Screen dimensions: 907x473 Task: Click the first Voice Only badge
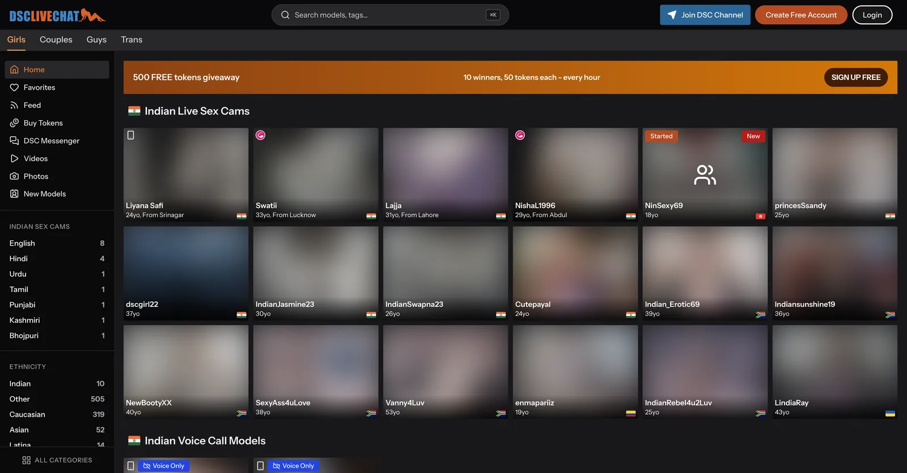pos(164,466)
